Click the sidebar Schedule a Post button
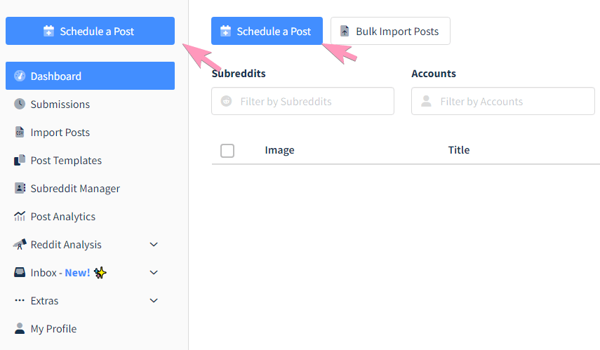The width and height of the screenshot is (600, 350). (90, 31)
